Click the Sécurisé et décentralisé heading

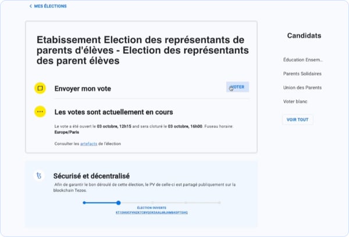pos(91,176)
